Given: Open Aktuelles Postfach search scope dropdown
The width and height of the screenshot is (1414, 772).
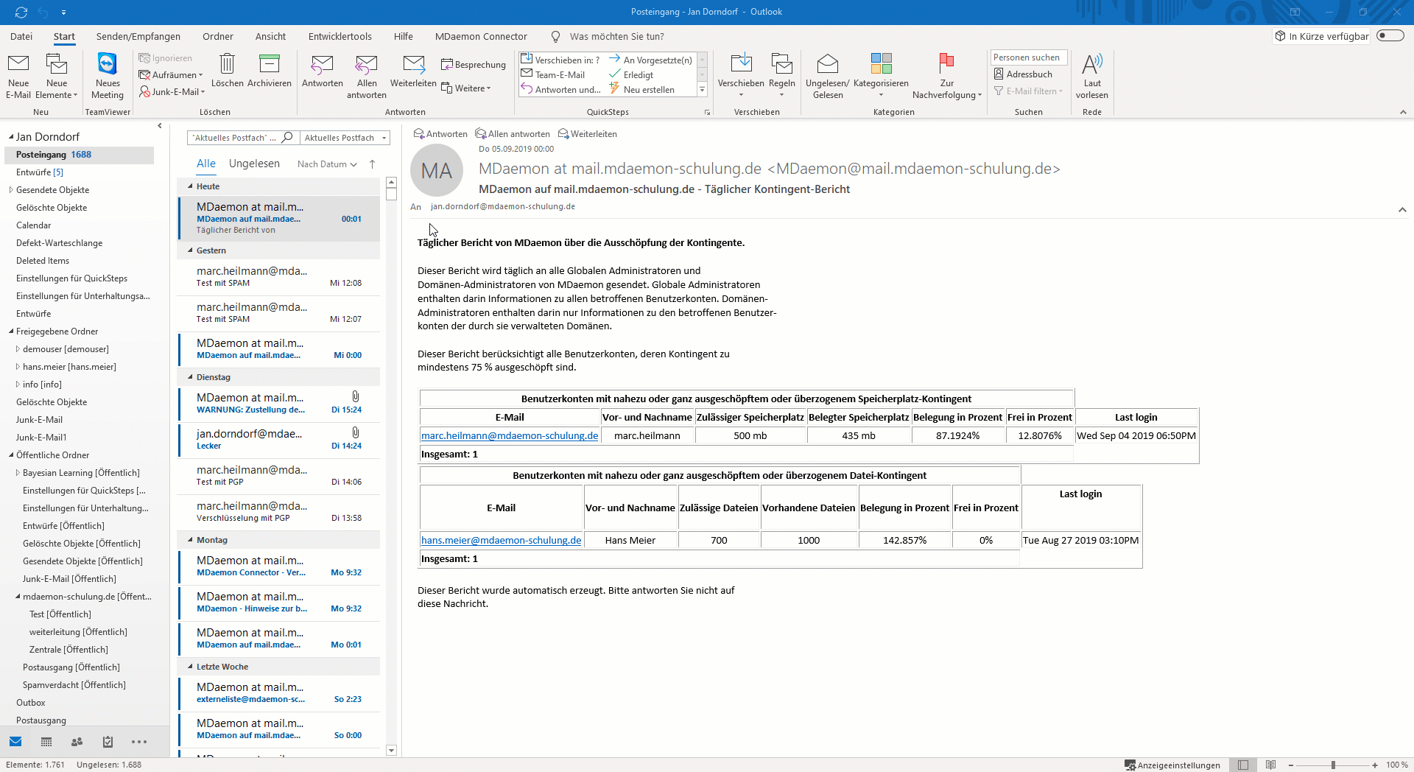Looking at the screenshot, I should pyautogui.click(x=345, y=138).
